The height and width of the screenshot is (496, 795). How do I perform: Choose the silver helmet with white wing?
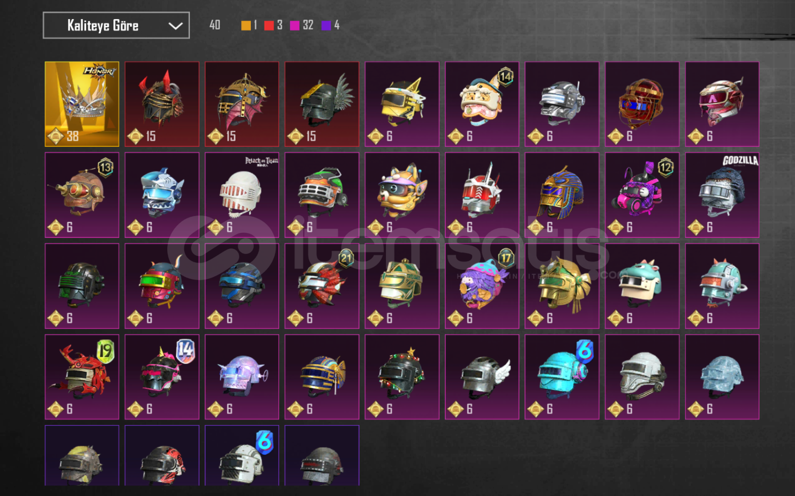coord(482,377)
